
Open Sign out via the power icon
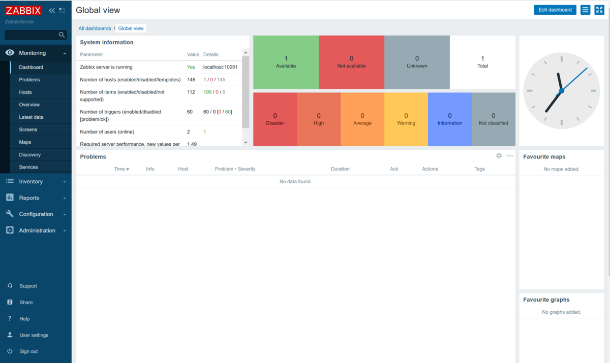click(10, 351)
